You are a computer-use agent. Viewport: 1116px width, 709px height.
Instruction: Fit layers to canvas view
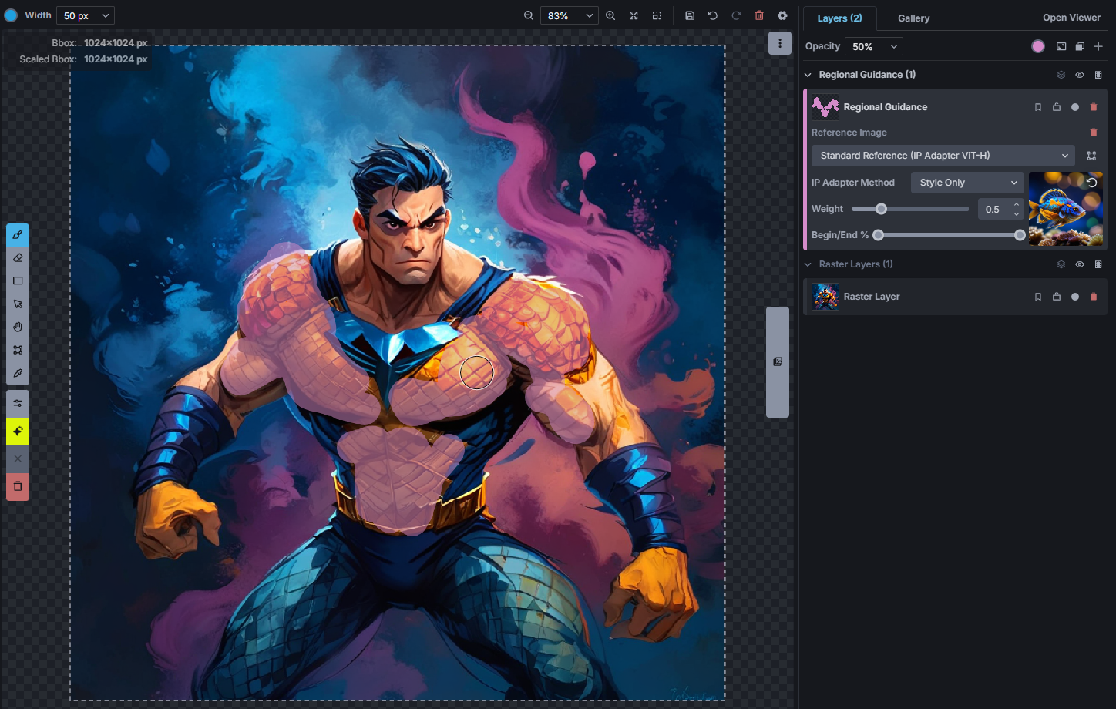[x=634, y=15]
